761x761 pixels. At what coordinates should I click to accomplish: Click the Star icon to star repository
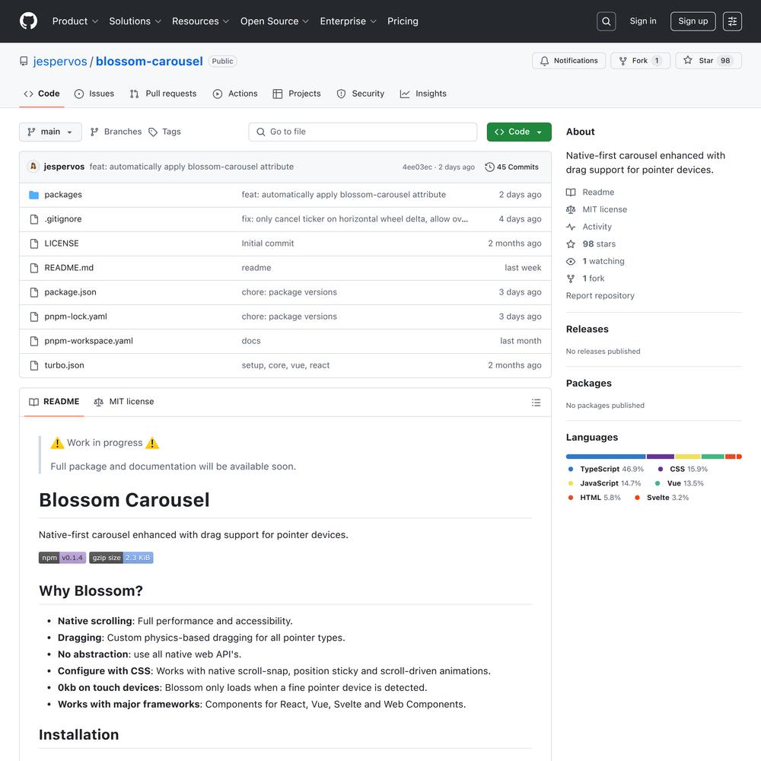click(688, 60)
